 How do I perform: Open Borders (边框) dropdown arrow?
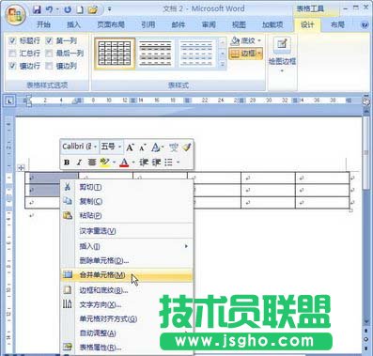259,54
